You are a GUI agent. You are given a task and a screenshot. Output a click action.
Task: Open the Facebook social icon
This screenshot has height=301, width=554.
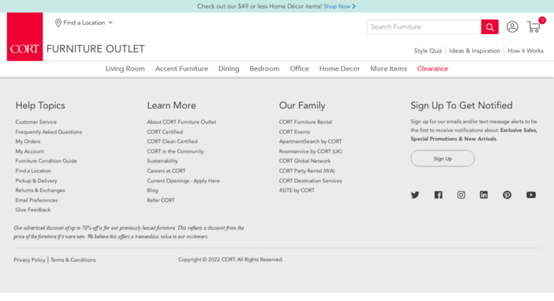(x=438, y=195)
